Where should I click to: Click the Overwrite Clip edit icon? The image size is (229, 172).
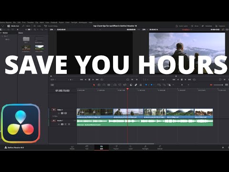[x=120, y=85]
